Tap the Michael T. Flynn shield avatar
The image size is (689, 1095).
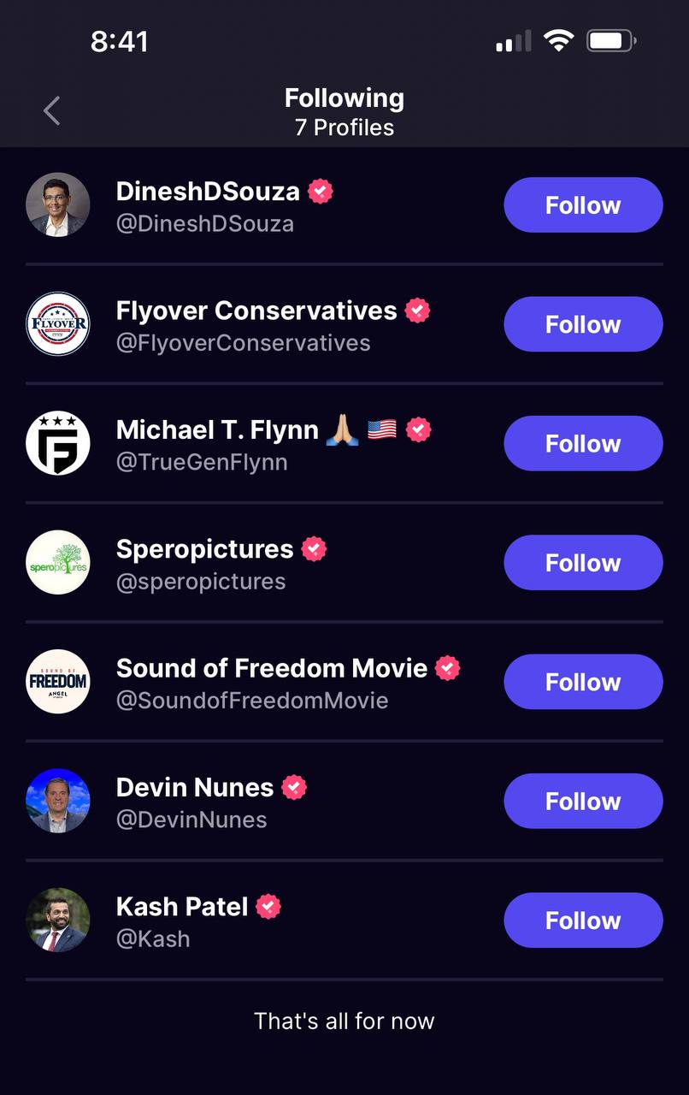tap(57, 443)
